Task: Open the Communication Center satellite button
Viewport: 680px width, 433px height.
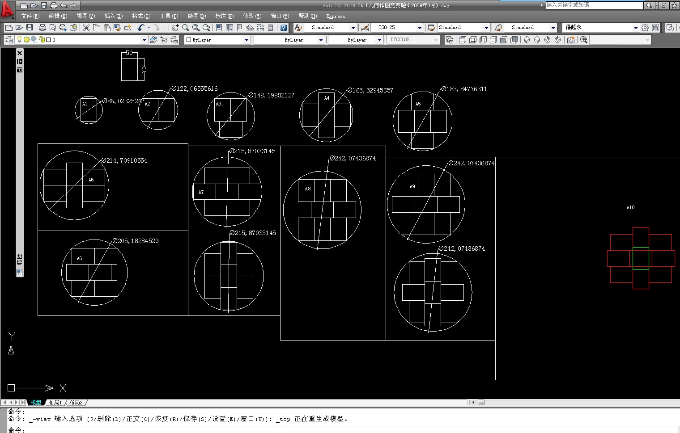Action: [x=664, y=5]
